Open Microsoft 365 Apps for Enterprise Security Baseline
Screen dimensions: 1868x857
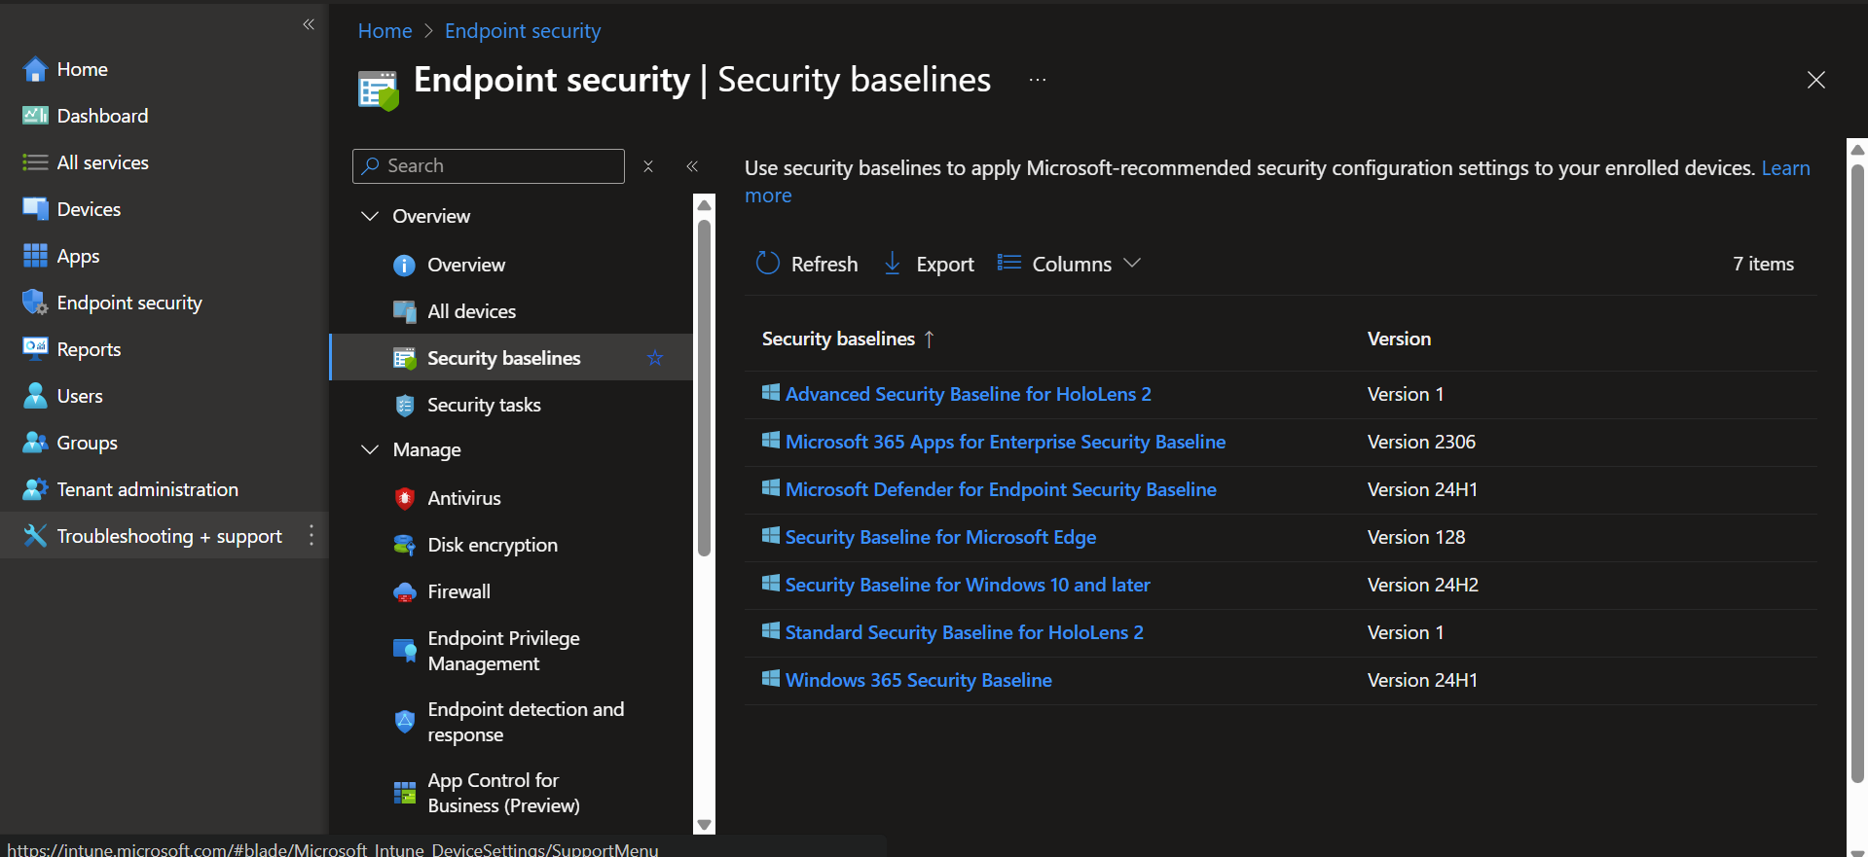click(1006, 442)
